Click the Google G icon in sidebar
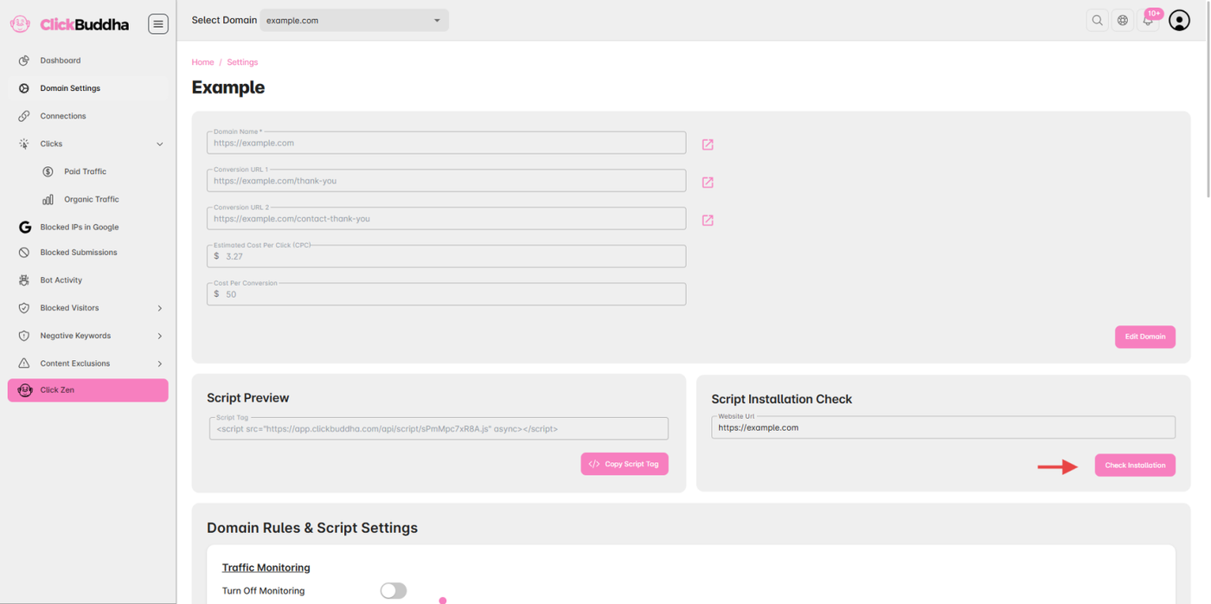Viewport: 1211px width, 604px height. pyautogui.click(x=24, y=227)
